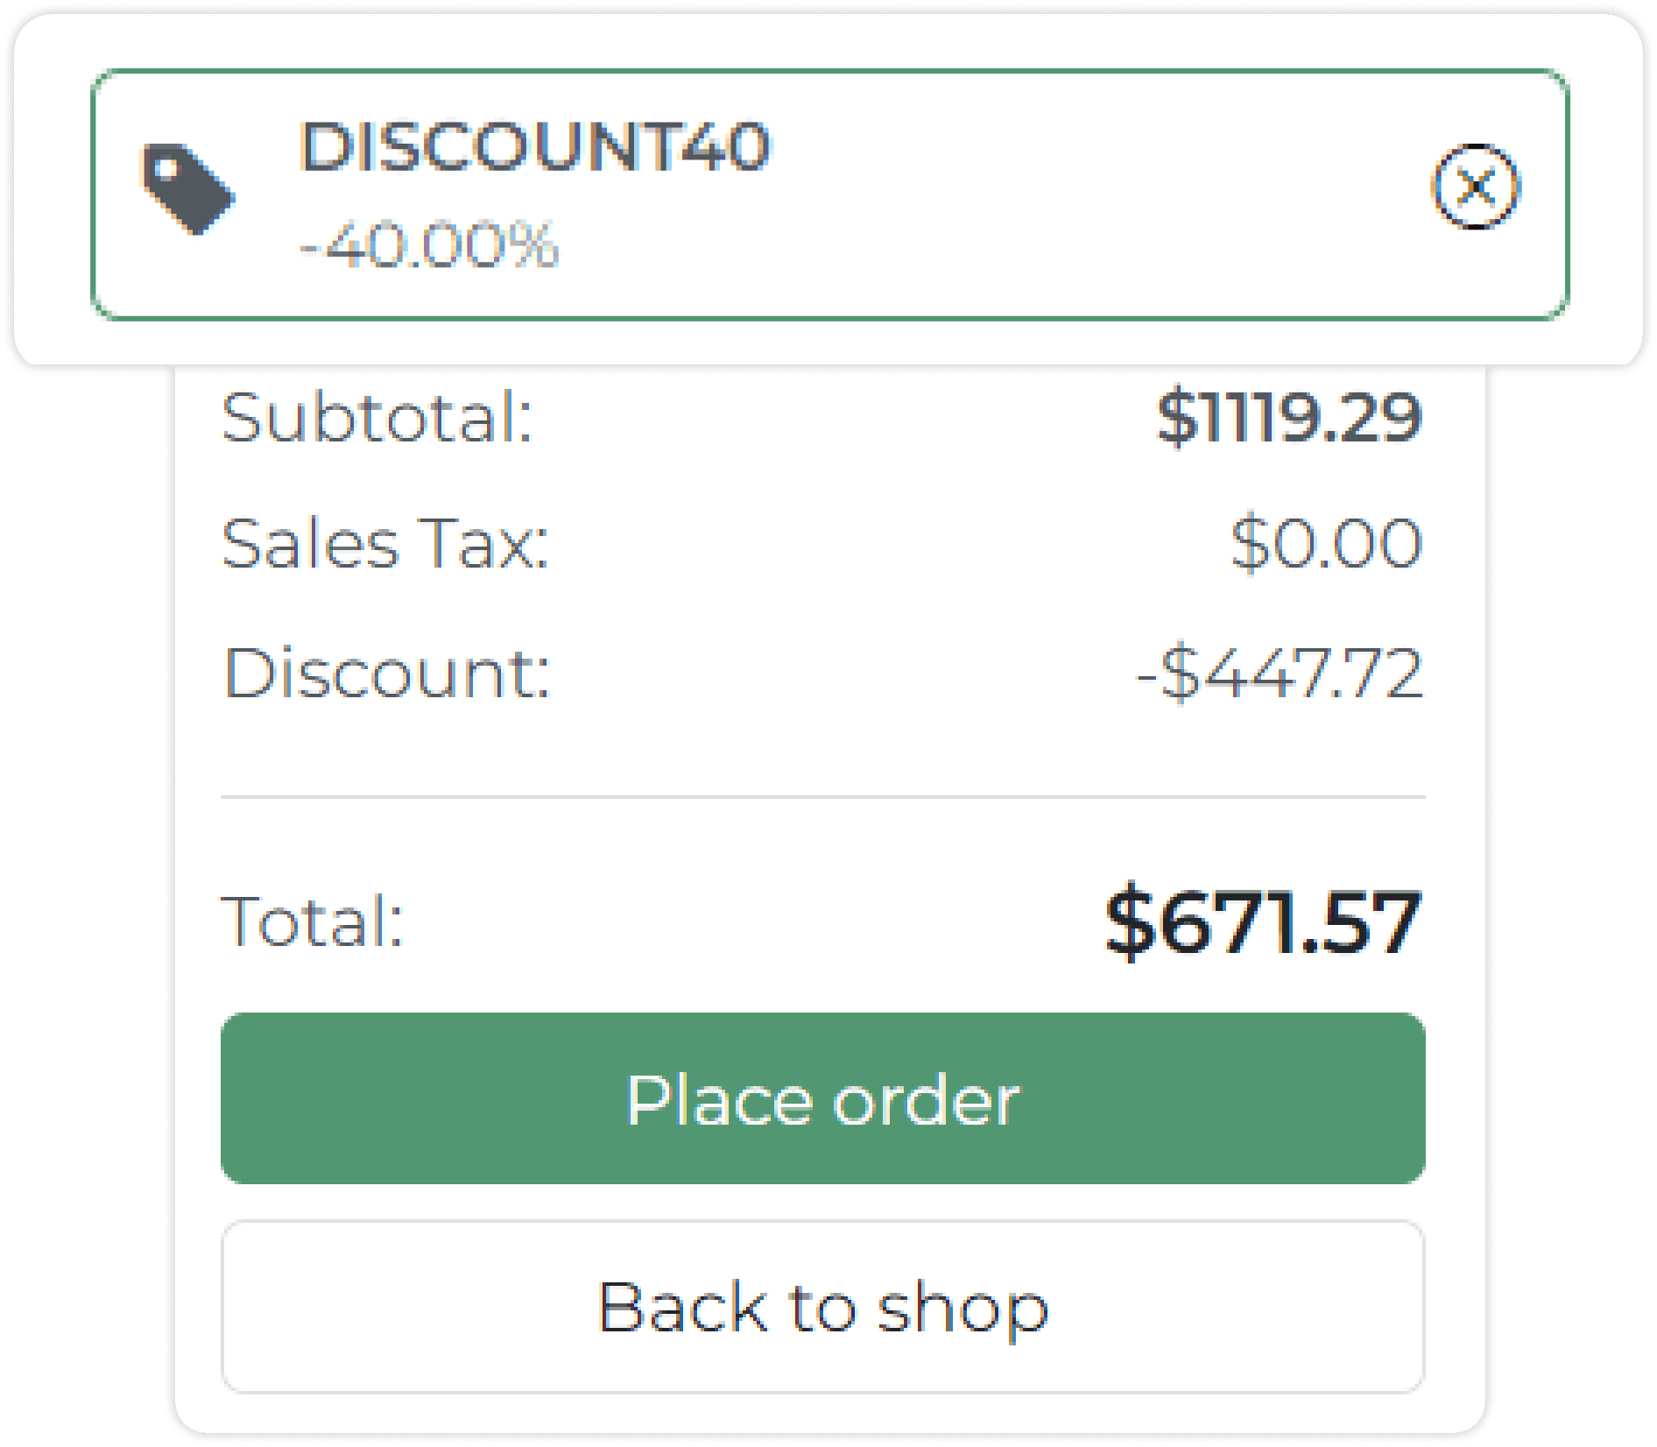Click the -40.00% discount percentage text
The width and height of the screenshot is (1657, 1447).
pyautogui.click(x=429, y=245)
